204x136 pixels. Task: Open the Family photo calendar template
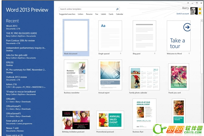[144, 78]
